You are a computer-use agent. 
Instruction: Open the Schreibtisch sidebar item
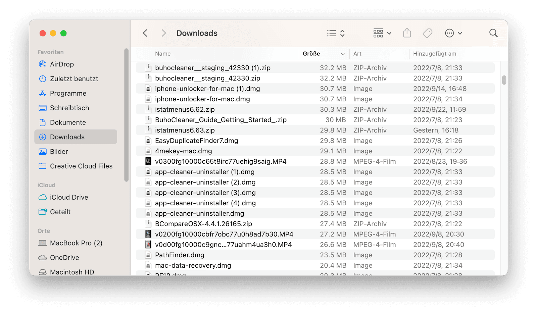(x=69, y=108)
